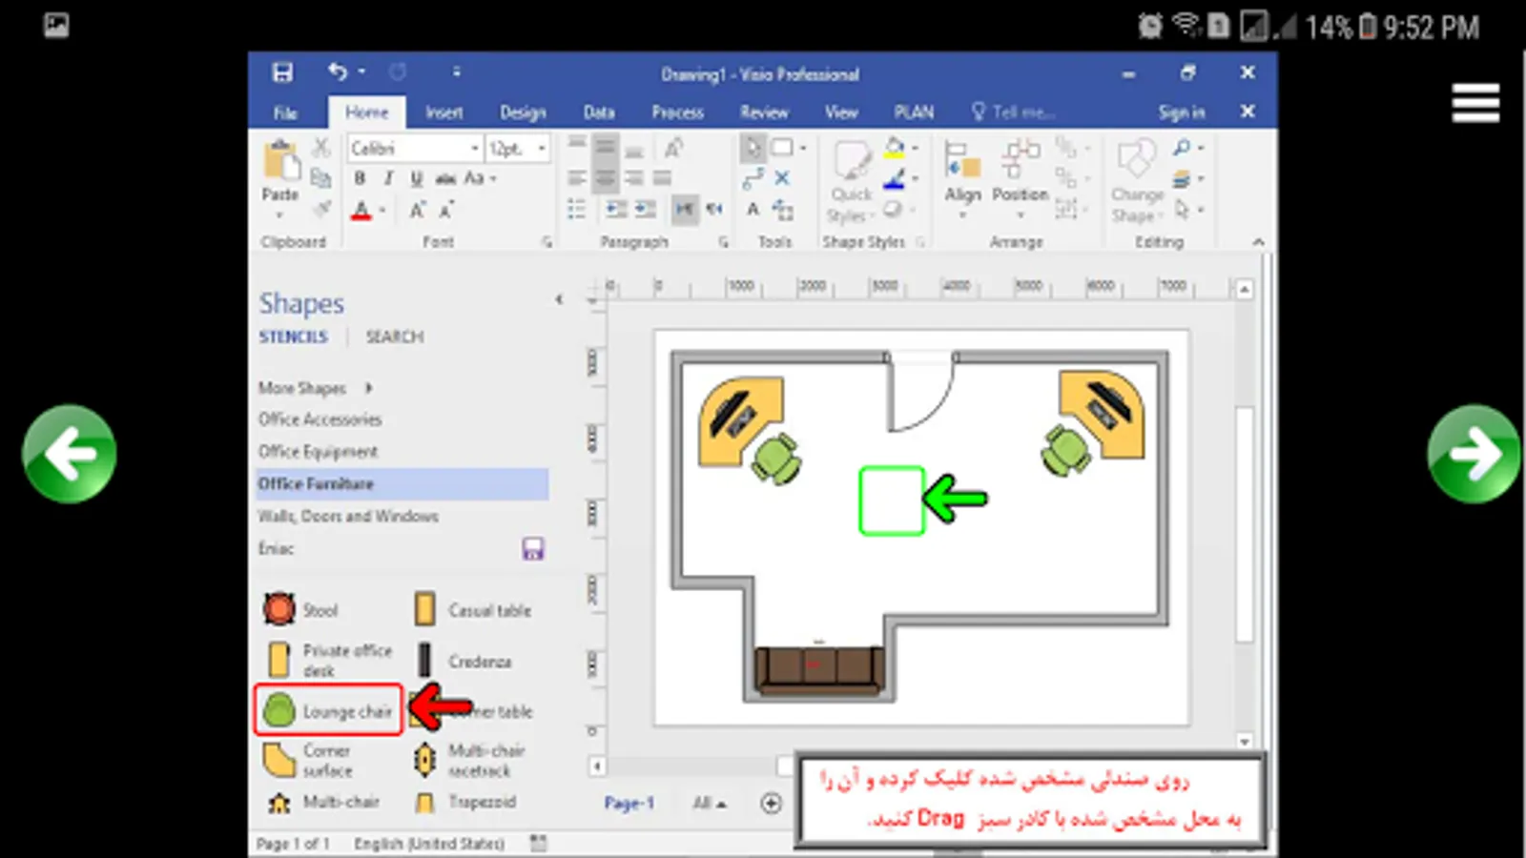Switch to the Design tab
The width and height of the screenshot is (1526, 858).
coord(523,112)
